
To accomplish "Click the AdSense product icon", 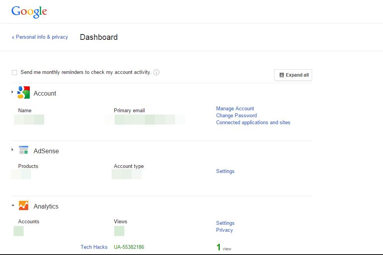I will pos(24,150).
